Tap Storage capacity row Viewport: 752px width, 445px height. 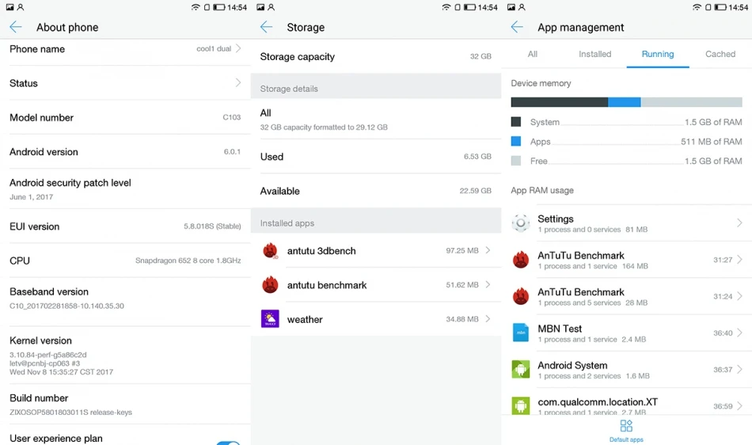(375, 56)
